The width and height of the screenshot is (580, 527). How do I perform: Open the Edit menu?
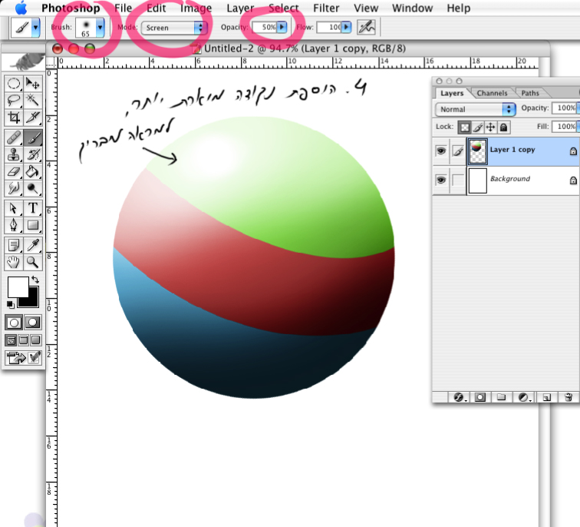(x=156, y=8)
